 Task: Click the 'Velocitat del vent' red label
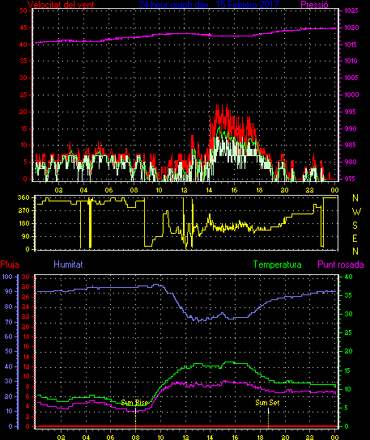61,4
